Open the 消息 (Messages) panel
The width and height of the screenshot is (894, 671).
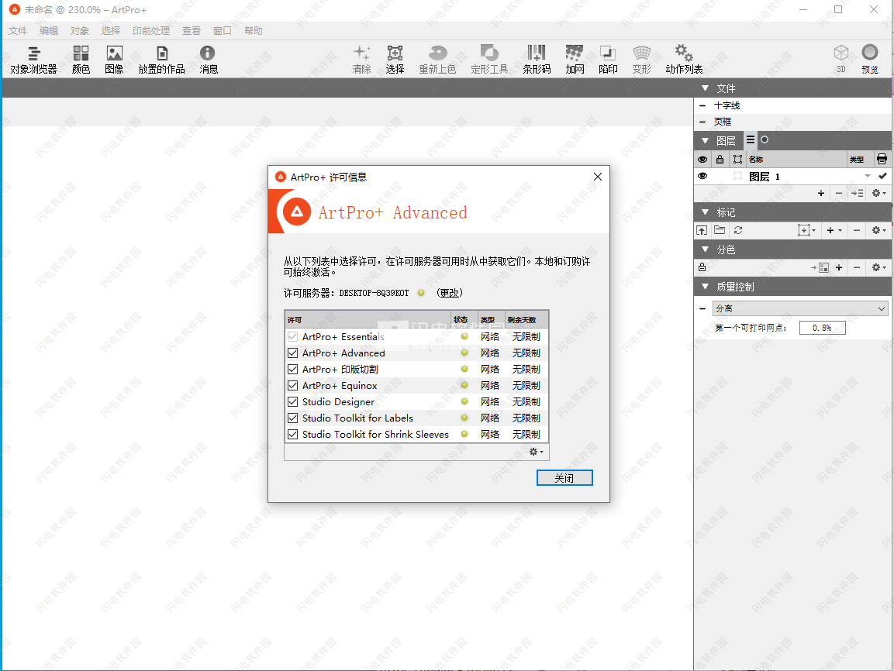(x=207, y=58)
